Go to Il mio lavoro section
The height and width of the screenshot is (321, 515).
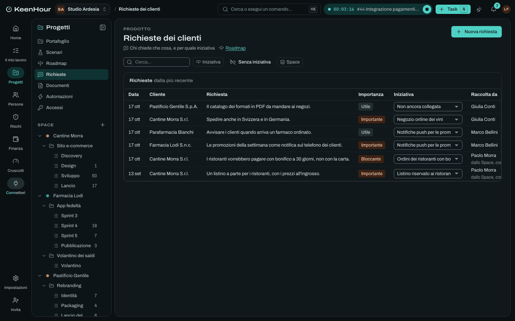(x=16, y=55)
